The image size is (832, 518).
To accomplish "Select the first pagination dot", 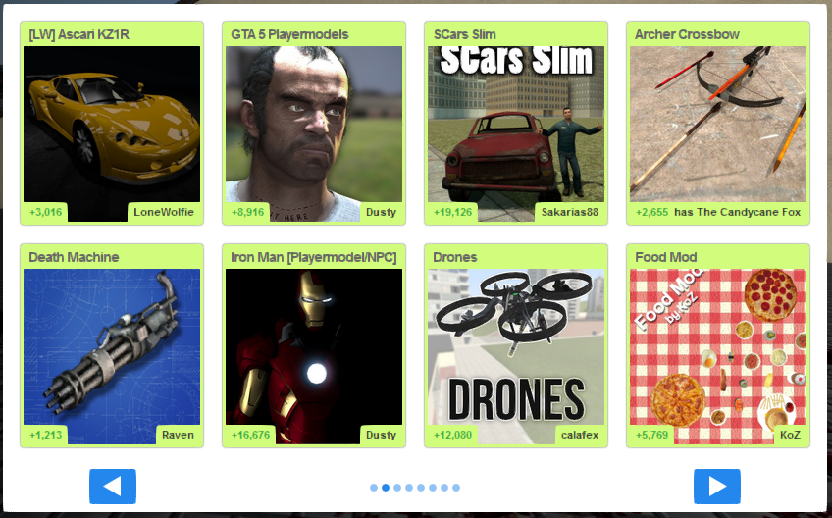I will click(x=374, y=488).
